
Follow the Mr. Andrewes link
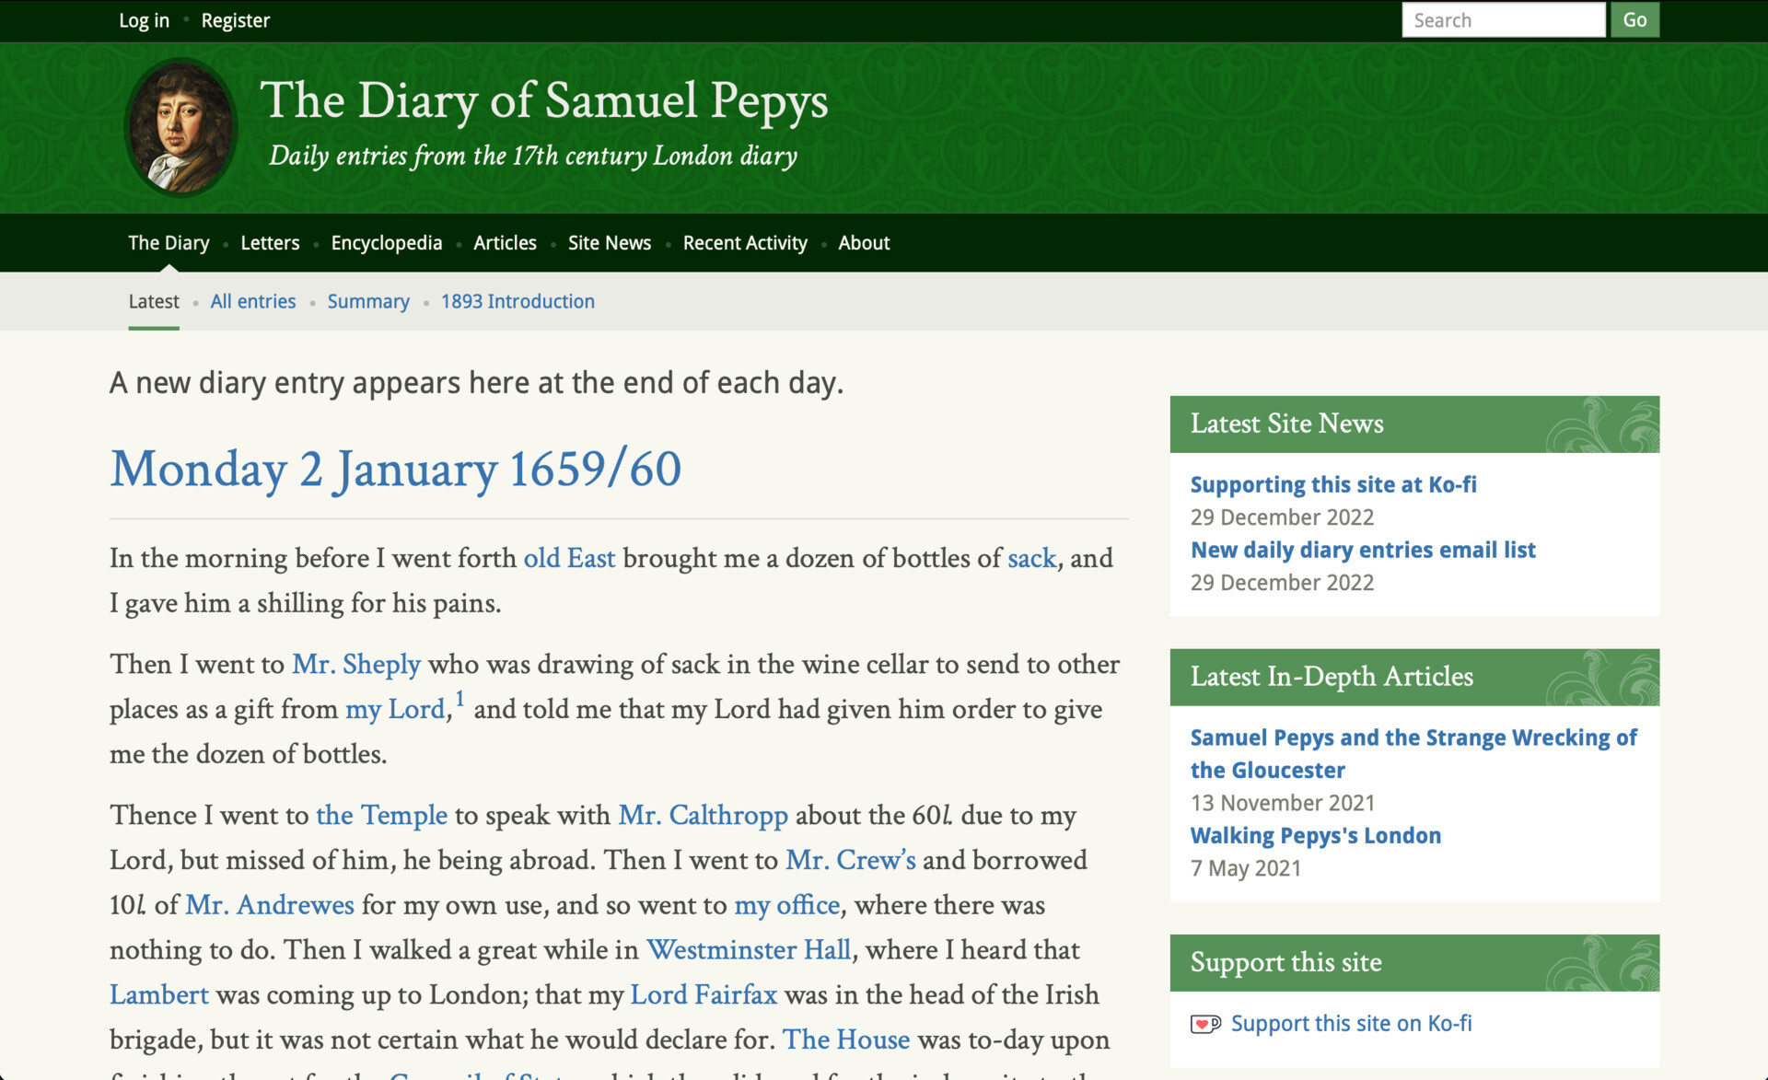click(x=270, y=905)
